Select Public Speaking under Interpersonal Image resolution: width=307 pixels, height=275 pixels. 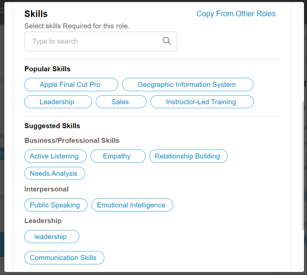coord(56,205)
